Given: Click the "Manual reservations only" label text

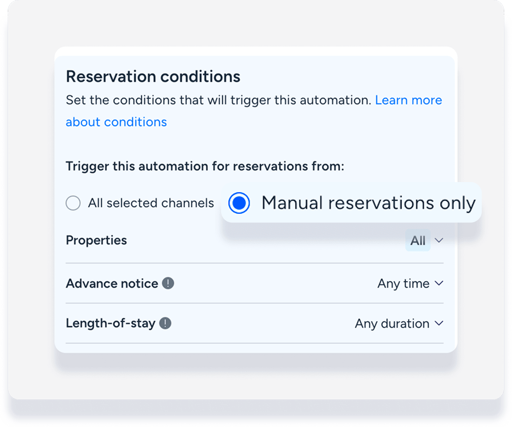Looking at the screenshot, I should (368, 203).
